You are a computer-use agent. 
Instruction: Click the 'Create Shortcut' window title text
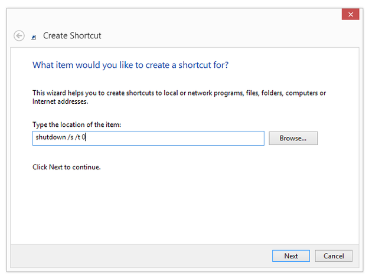72,36
